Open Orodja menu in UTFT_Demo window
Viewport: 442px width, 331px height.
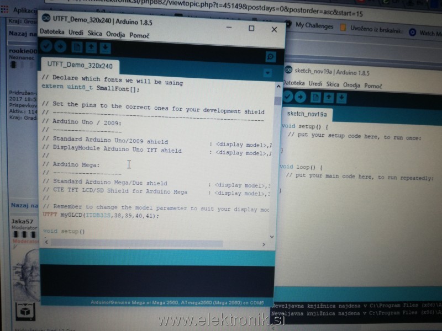pyautogui.click(x=115, y=34)
